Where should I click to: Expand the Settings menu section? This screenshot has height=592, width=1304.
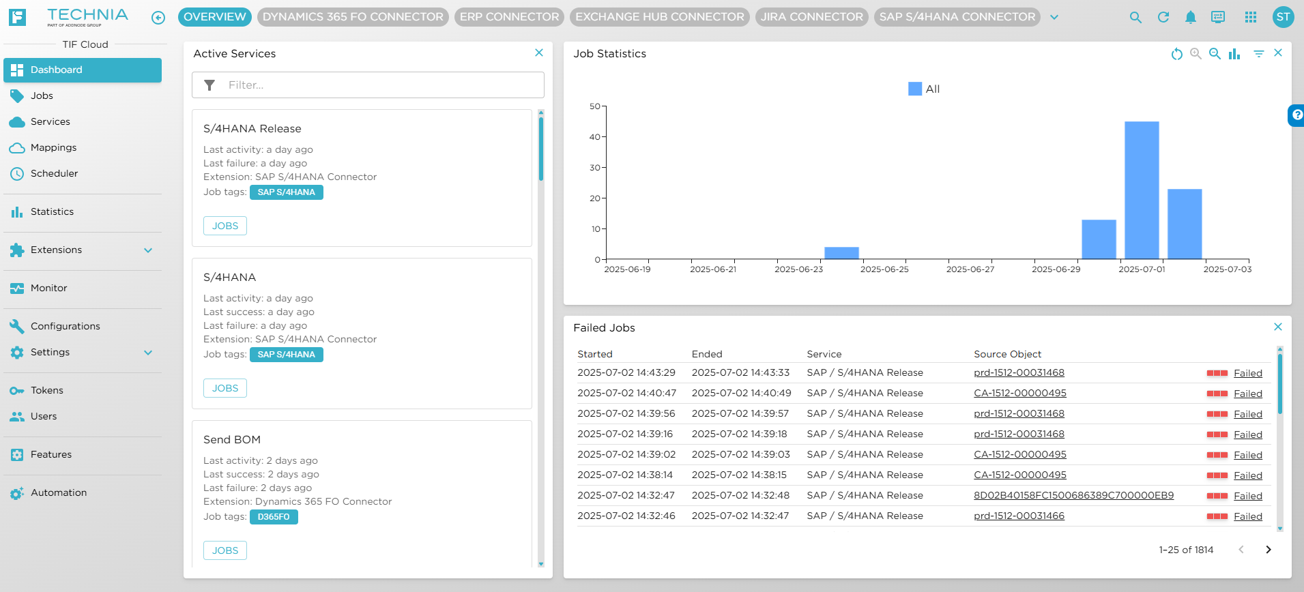(148, 353)
